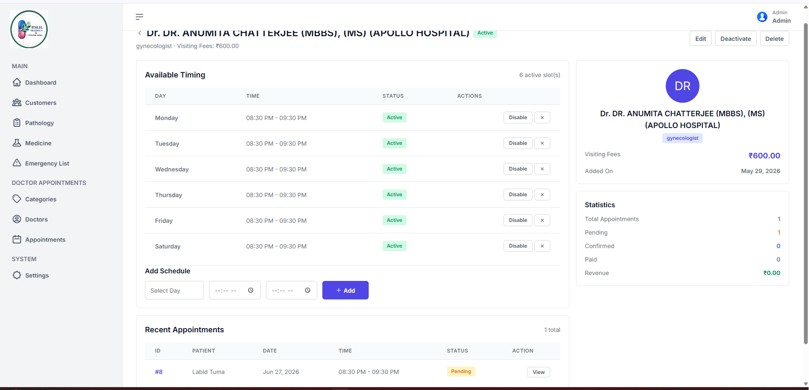Disable the Monday time slot
This screenshot has height=390, width=809.
[518, 118]
